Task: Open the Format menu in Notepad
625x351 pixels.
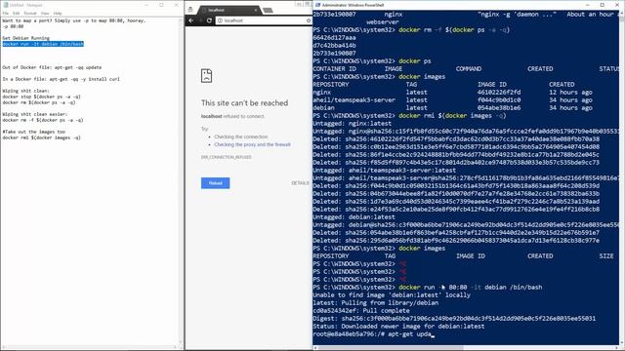Action: pyautogui.click(x=30, y=13)
